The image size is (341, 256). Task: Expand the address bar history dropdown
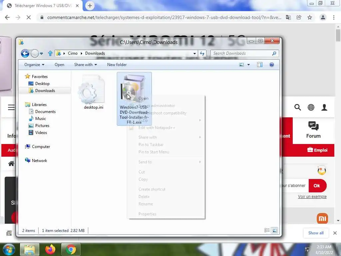(194, 54)
